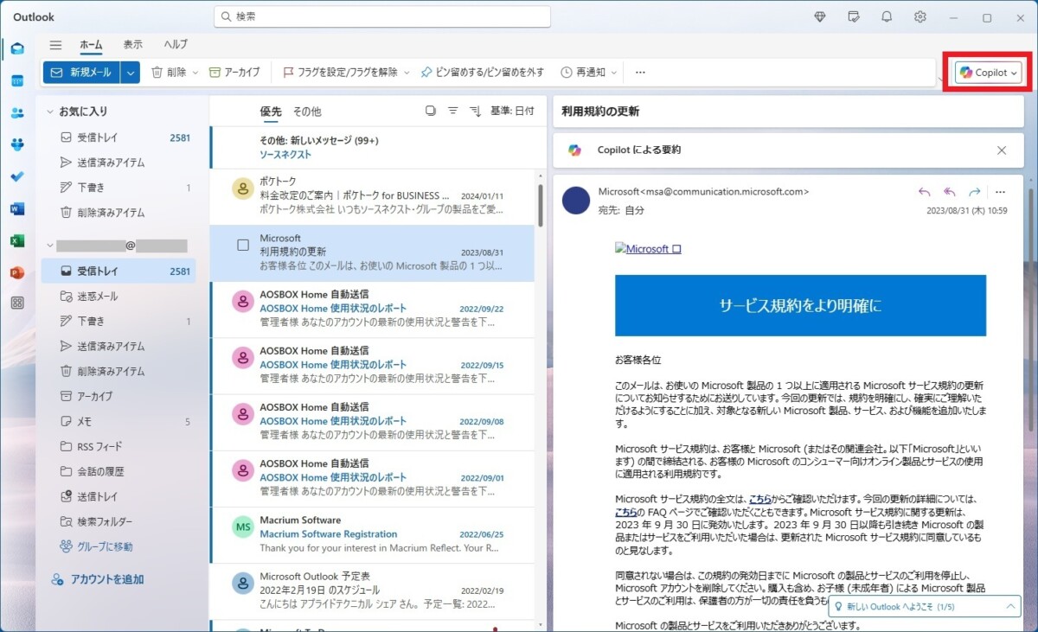Click the notification bell icon
The height and width of the screenshot is (632, 1038).
pyautogui.click(x=887, y=17)
